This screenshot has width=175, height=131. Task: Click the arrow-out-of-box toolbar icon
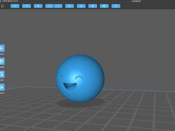click(58, 6)
